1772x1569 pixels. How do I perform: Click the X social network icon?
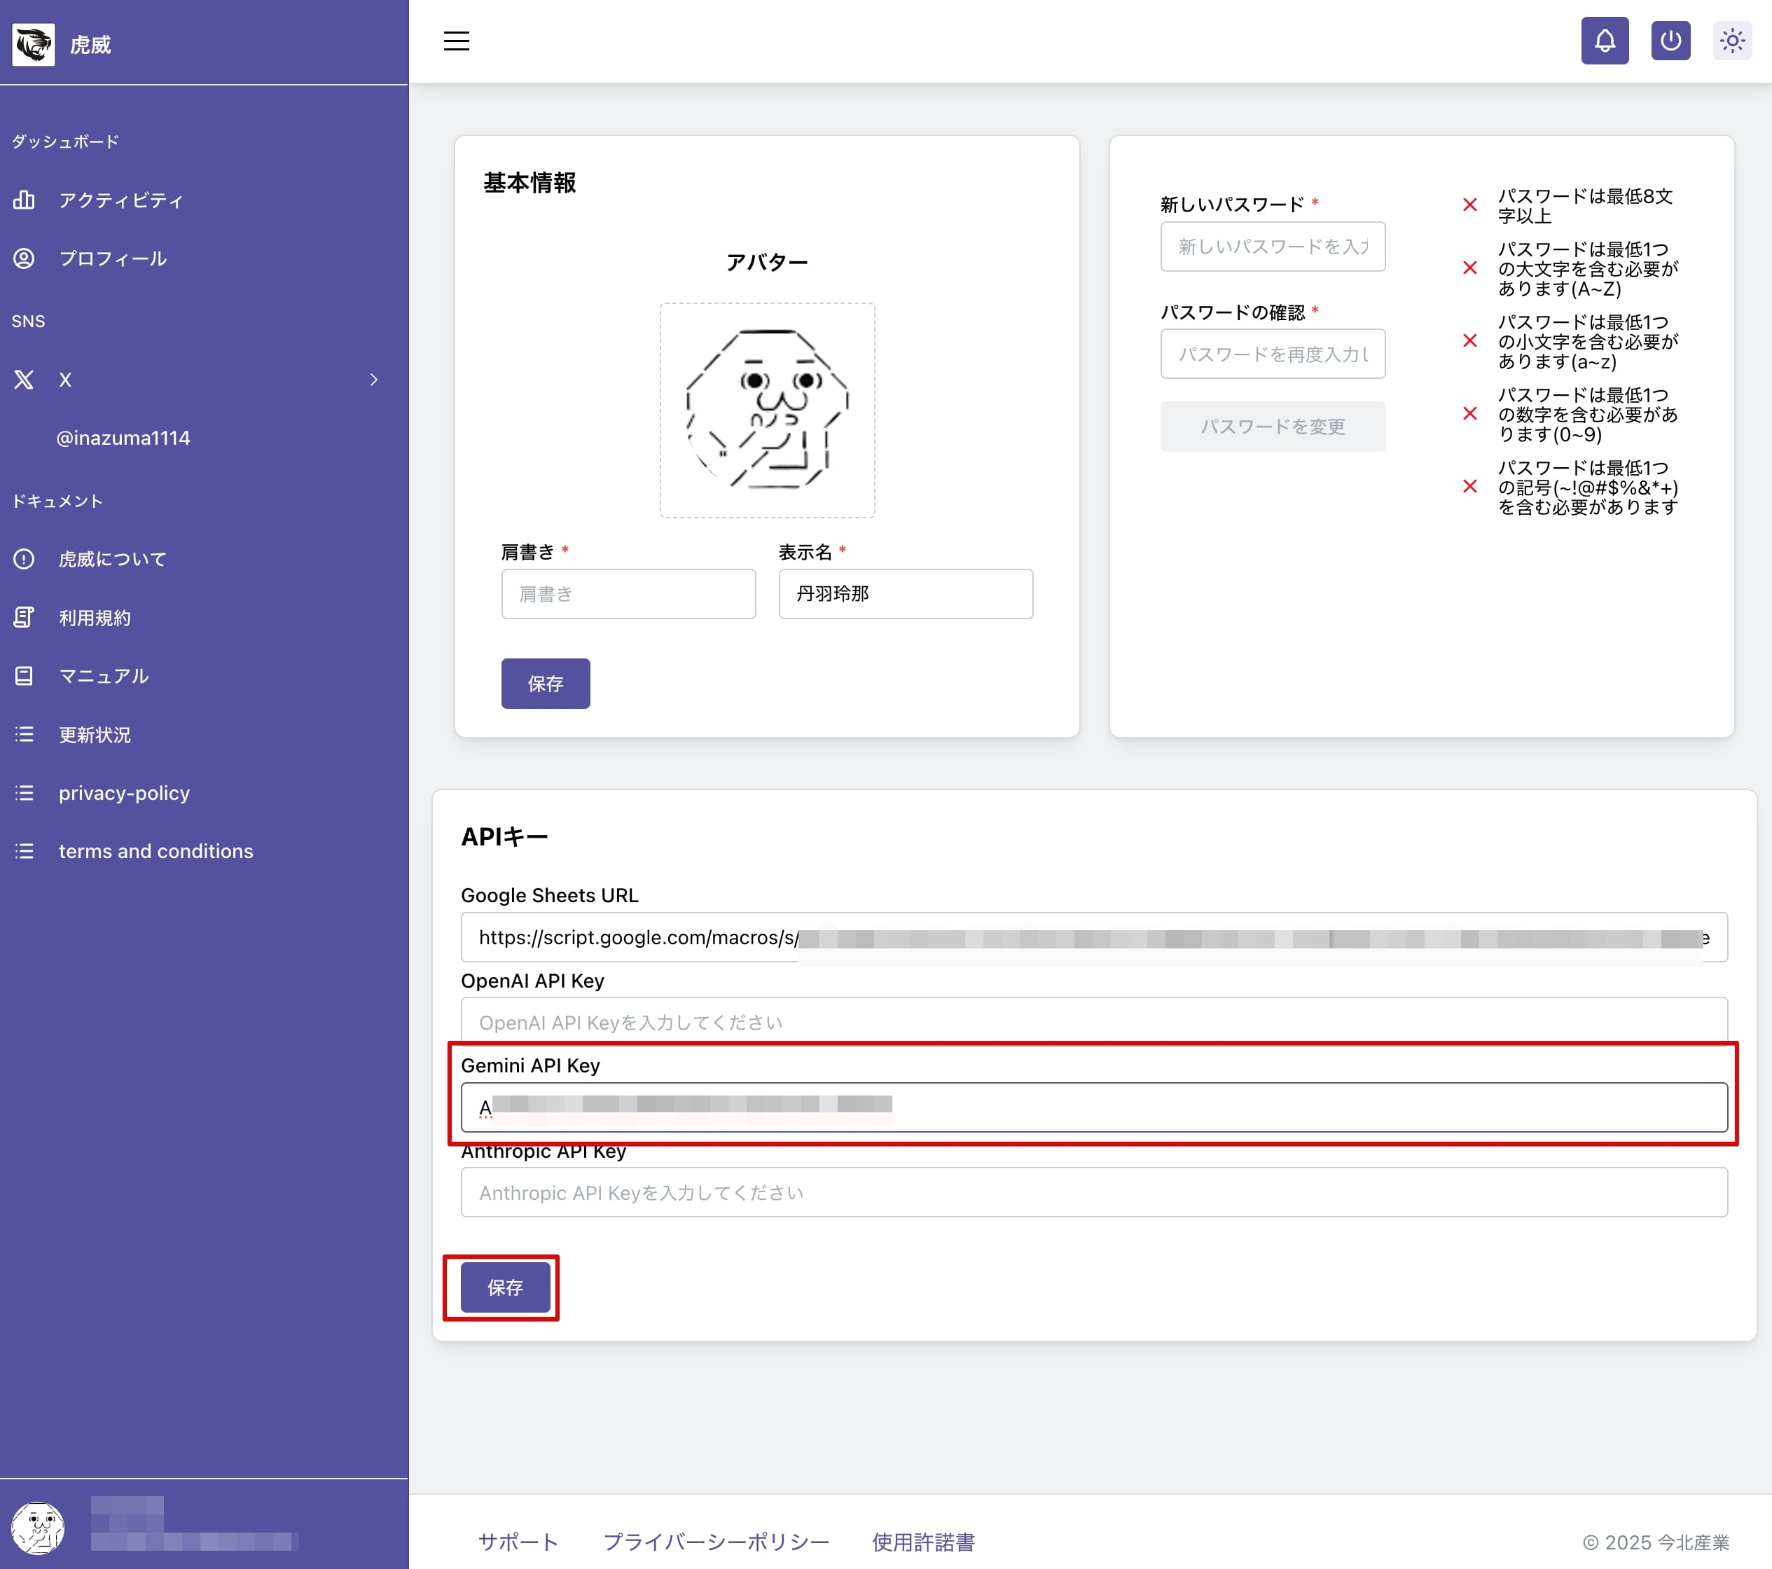[x=25, y=380]
